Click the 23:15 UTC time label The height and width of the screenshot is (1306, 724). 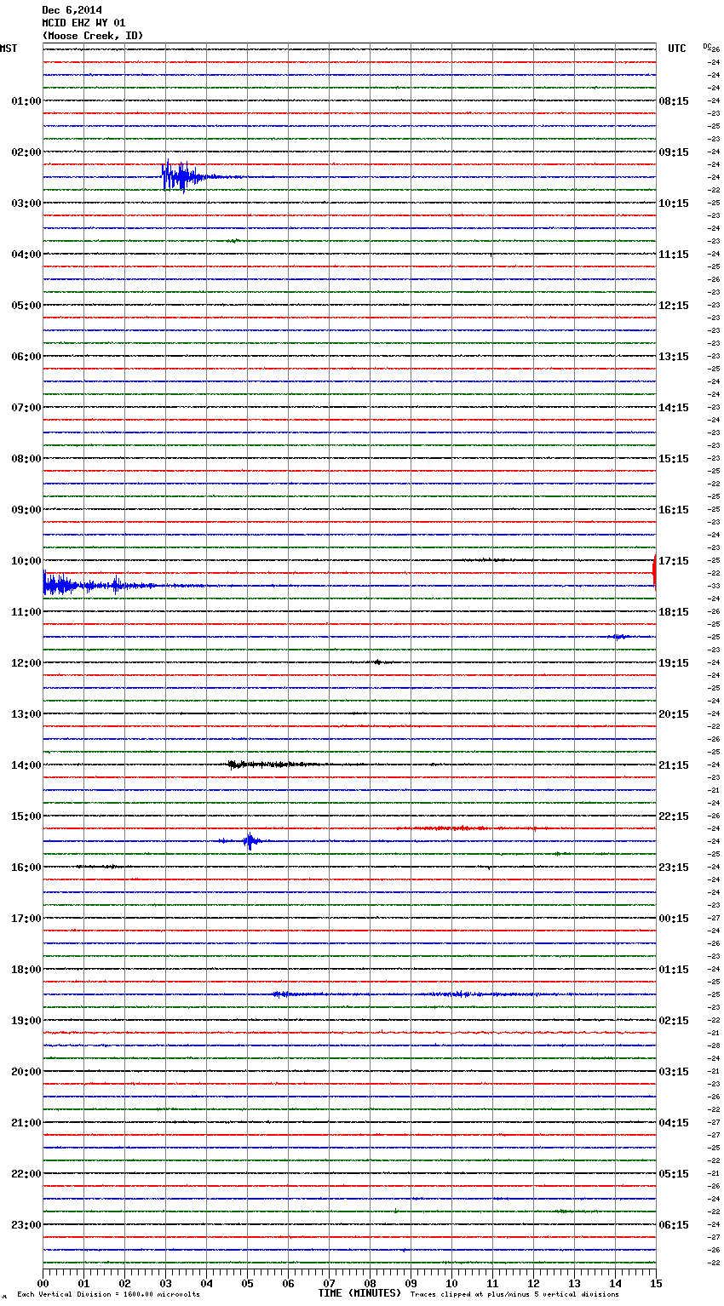[x=674, y=868]
